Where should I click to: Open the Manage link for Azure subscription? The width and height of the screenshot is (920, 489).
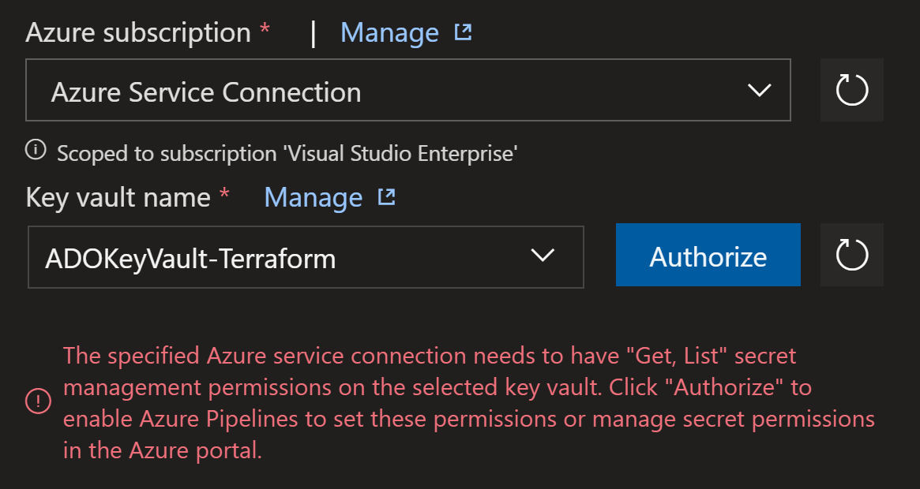click(389, 33)
